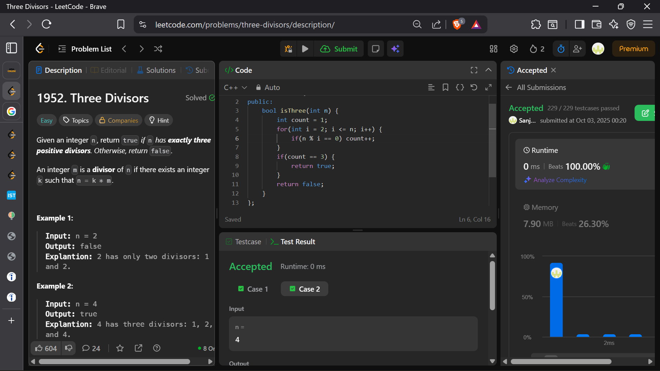660x371 pixels.
Task: Click the Run code play icon
Action: [305, 49]
